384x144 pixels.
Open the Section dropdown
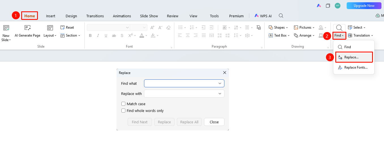[x=70, y=35]
